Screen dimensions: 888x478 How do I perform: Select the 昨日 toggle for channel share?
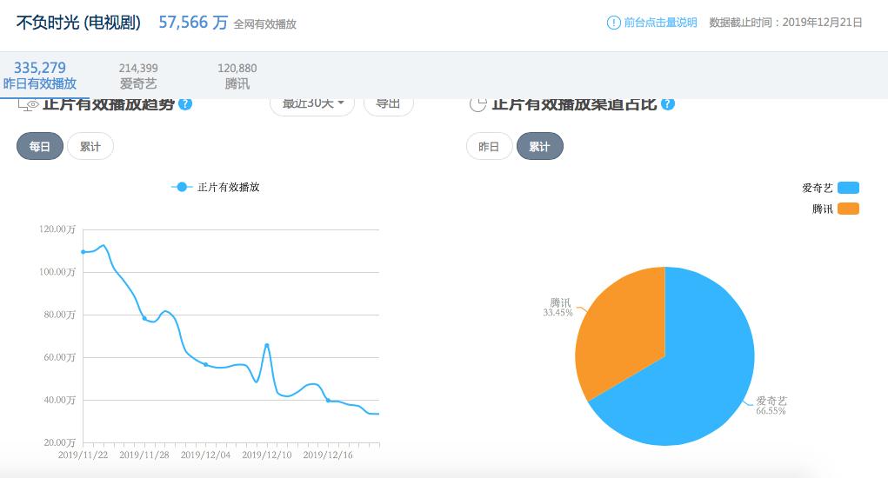pos(489,147)
